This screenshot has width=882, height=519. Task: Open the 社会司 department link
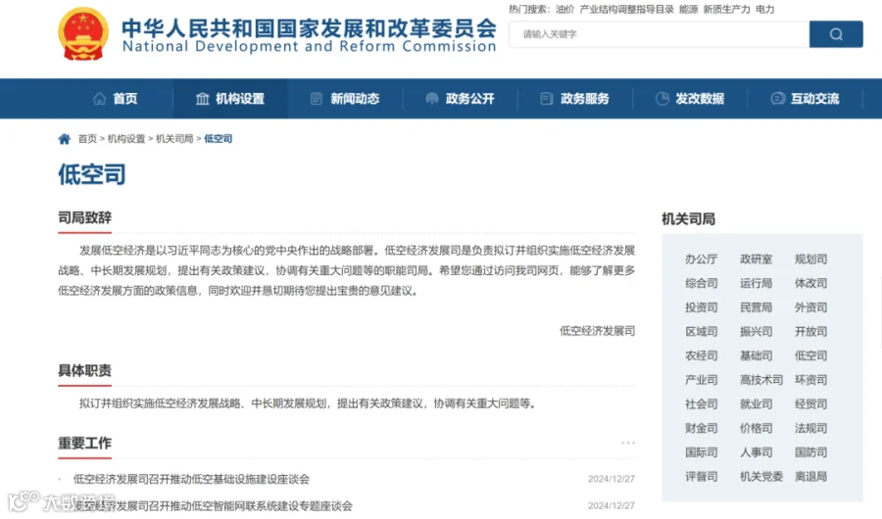coord(702,404)
